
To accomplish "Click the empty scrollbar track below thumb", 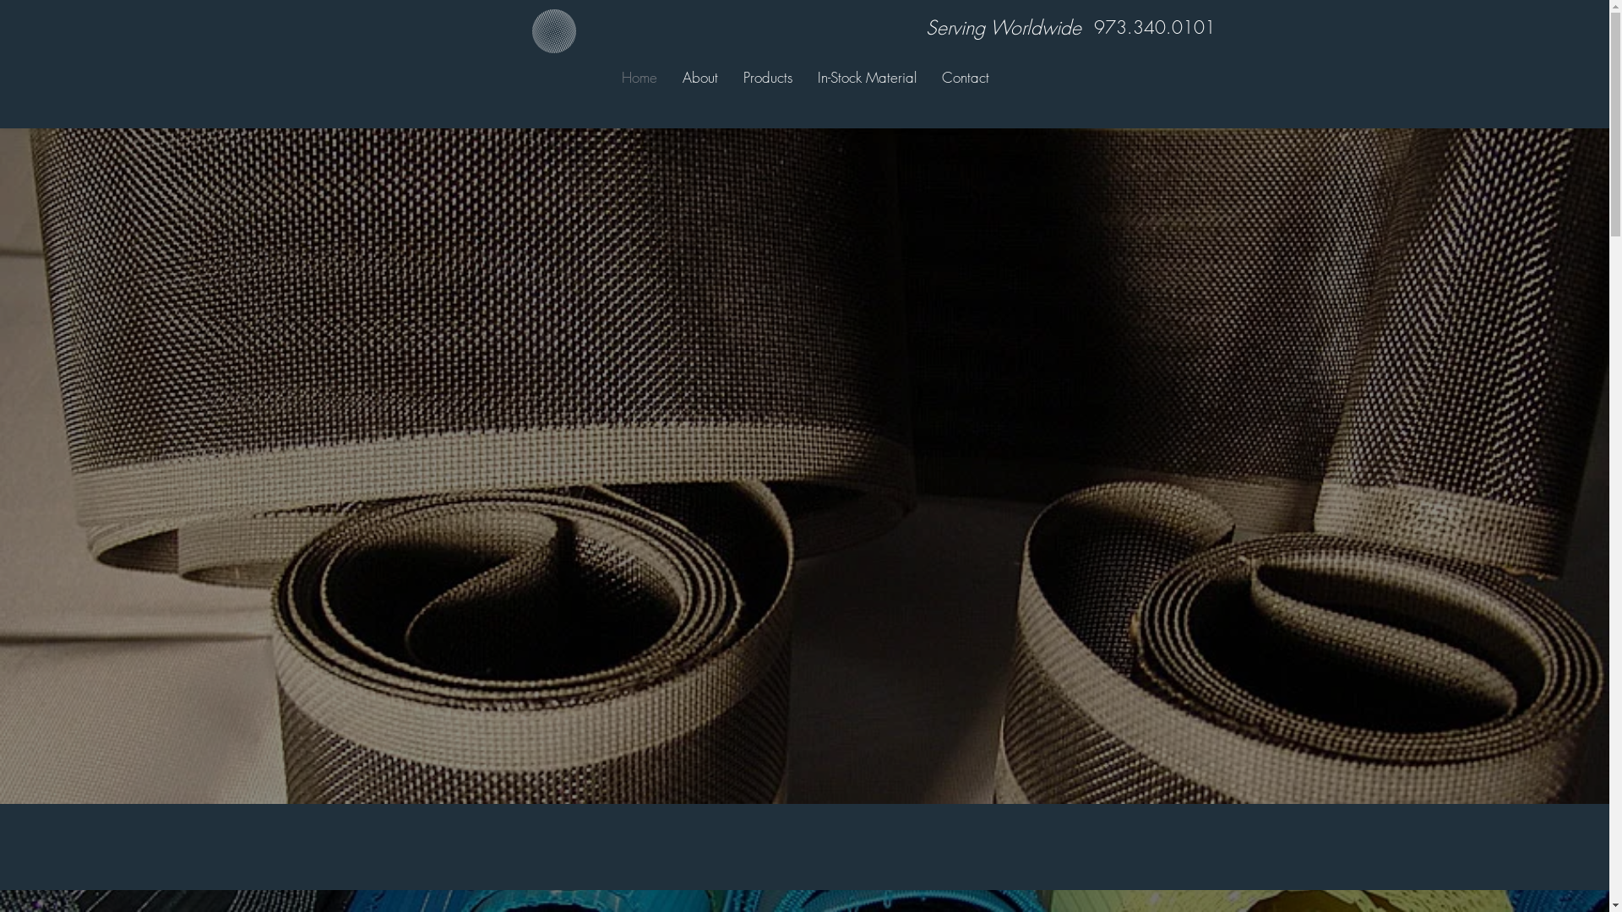I will tap(1615, 549).
